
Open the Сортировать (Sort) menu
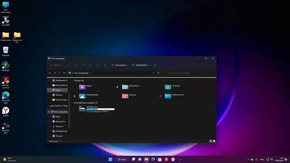(120, 65)
